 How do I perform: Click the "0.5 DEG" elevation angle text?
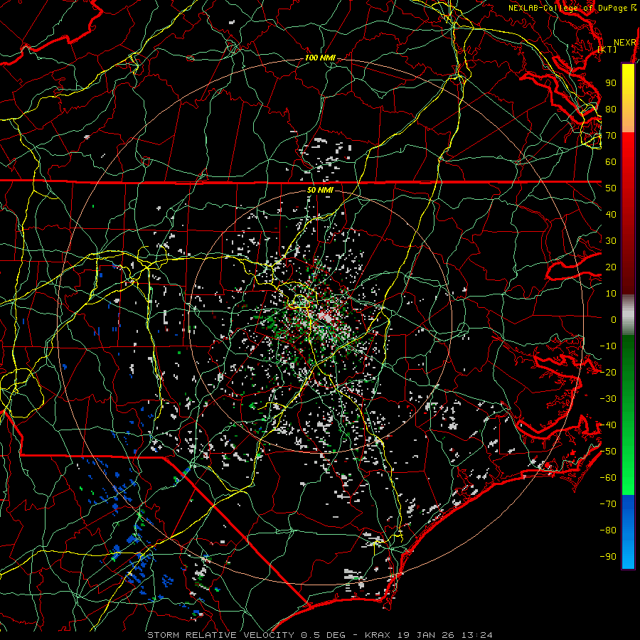click(x=323, y=635)
